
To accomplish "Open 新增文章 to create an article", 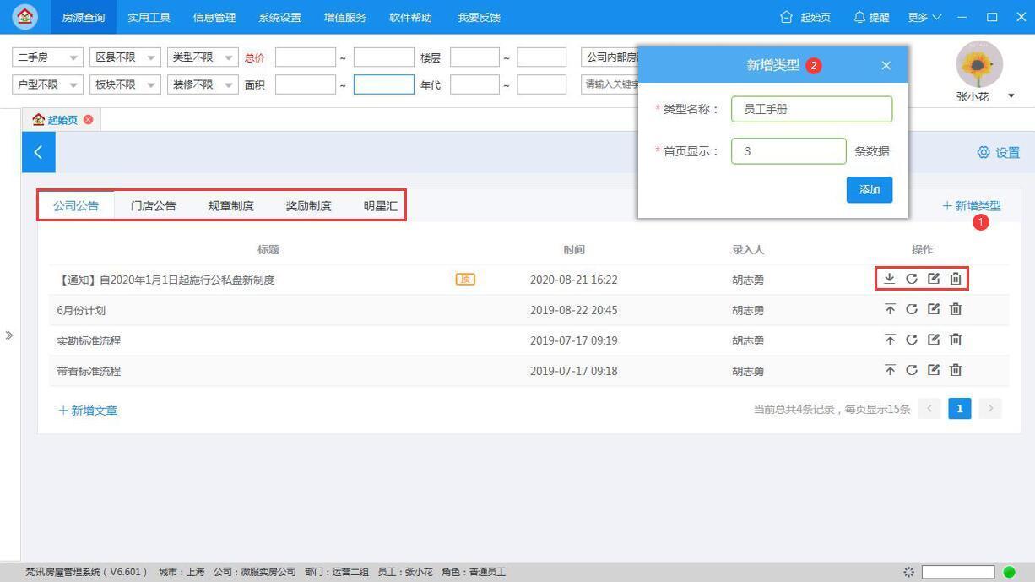I will (87, 410).
